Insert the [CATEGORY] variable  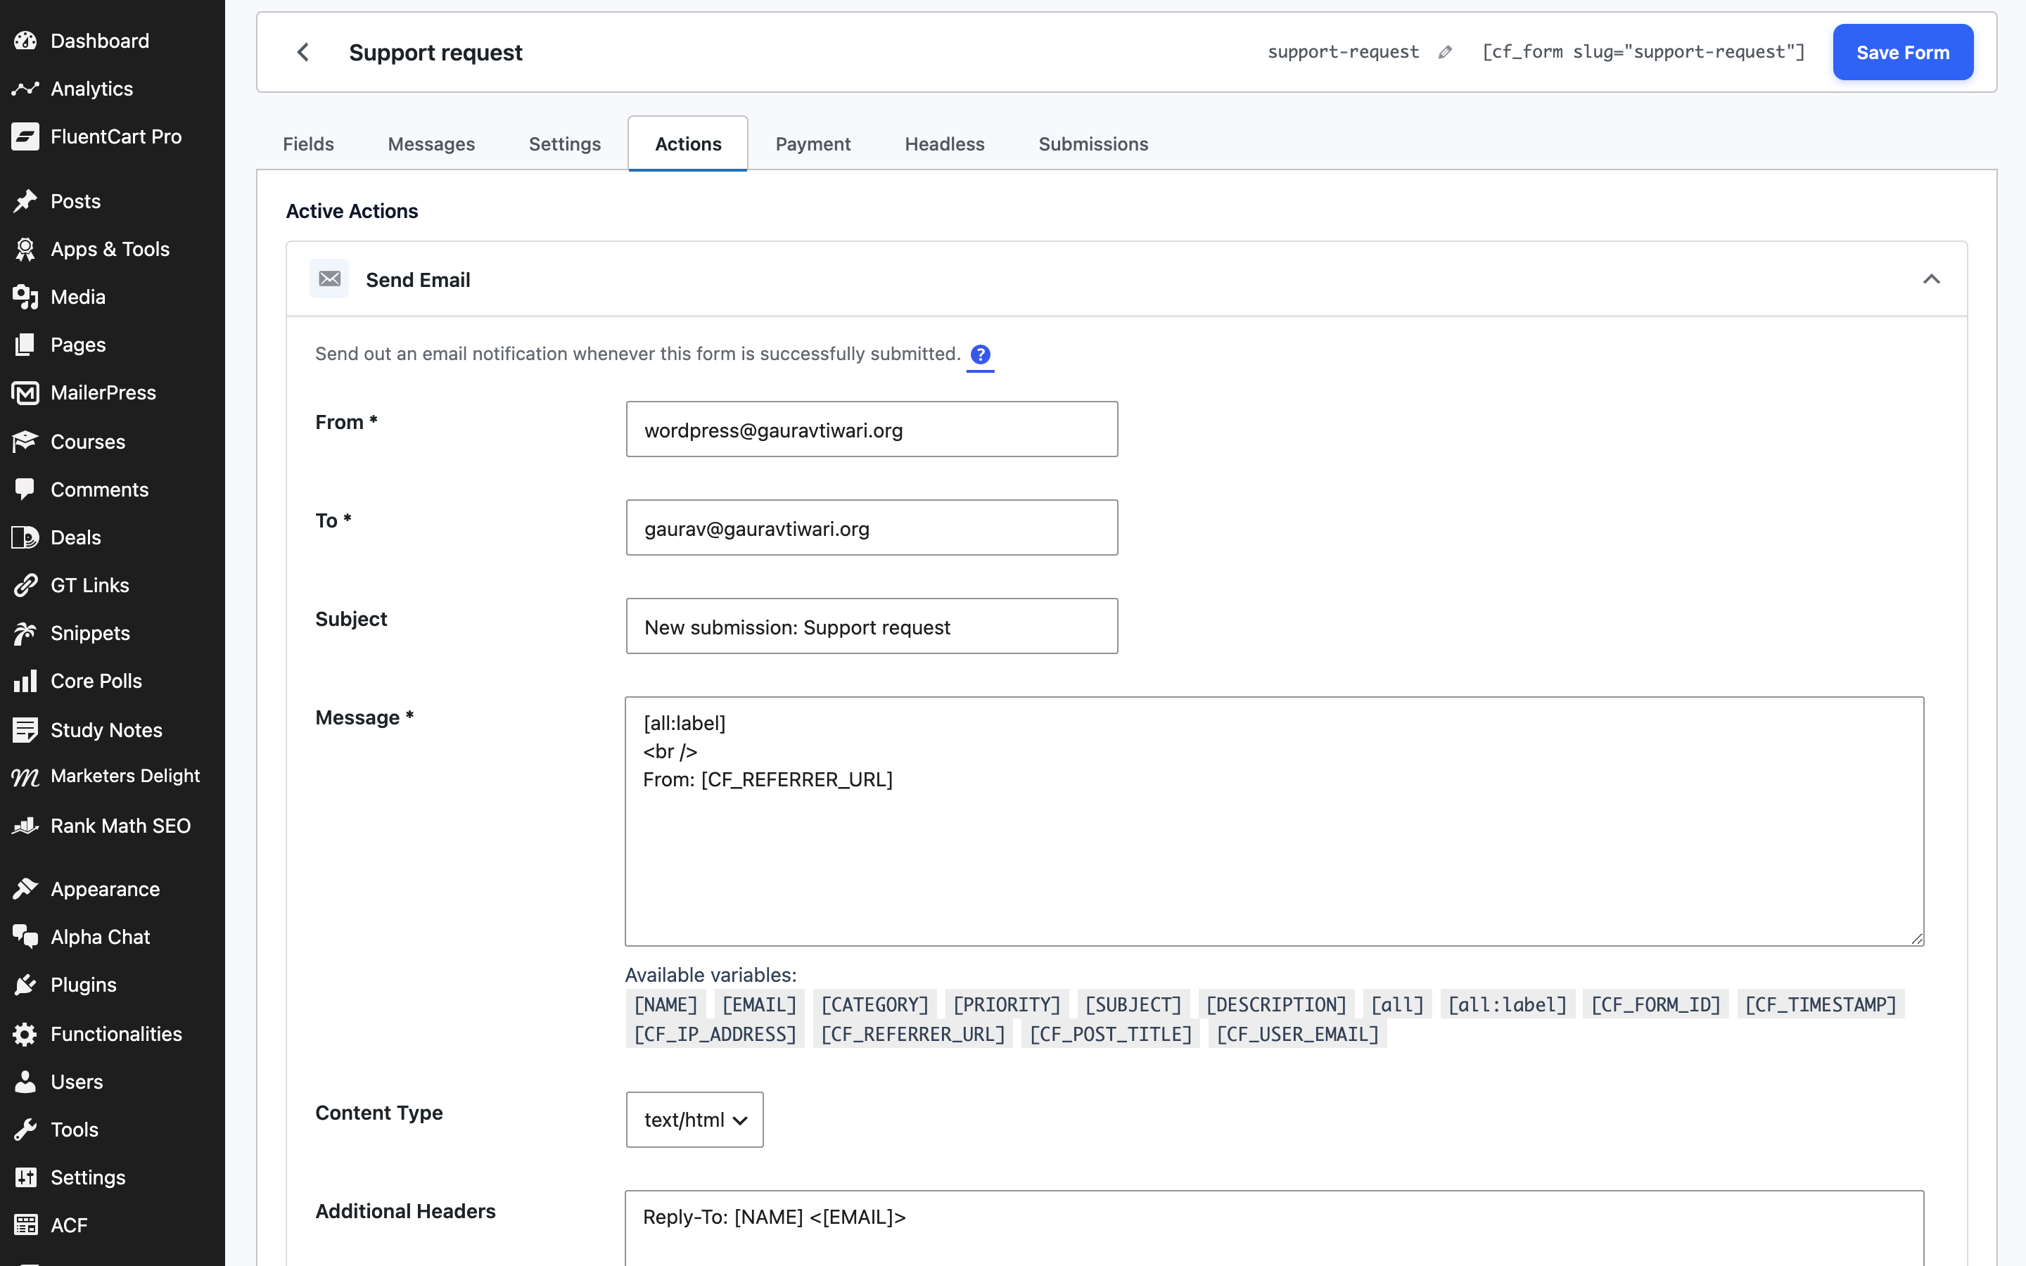874,1004
